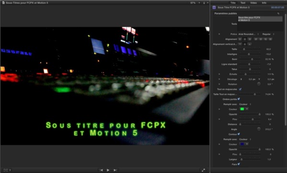Image resolution: width=287 pixels, height=173 pixels.
Task: Click the title clip icon in inspector header
Action: click(x=214, y=8)
